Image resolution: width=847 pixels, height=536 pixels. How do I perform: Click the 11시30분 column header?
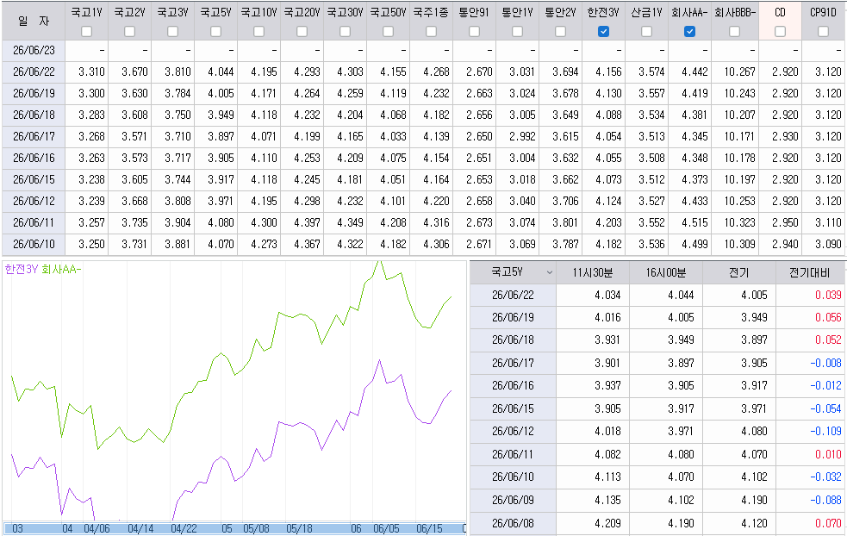(593, 272)
